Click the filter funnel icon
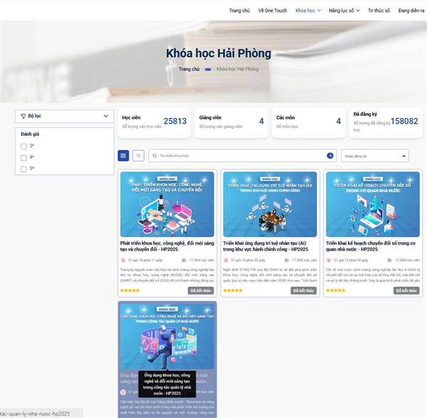427x418 pixels. click(23, 116)
